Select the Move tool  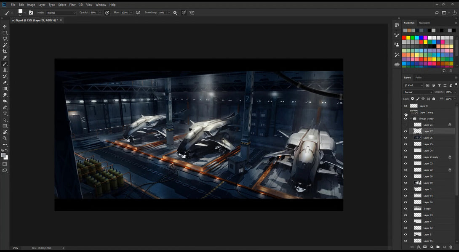[5, 27]
